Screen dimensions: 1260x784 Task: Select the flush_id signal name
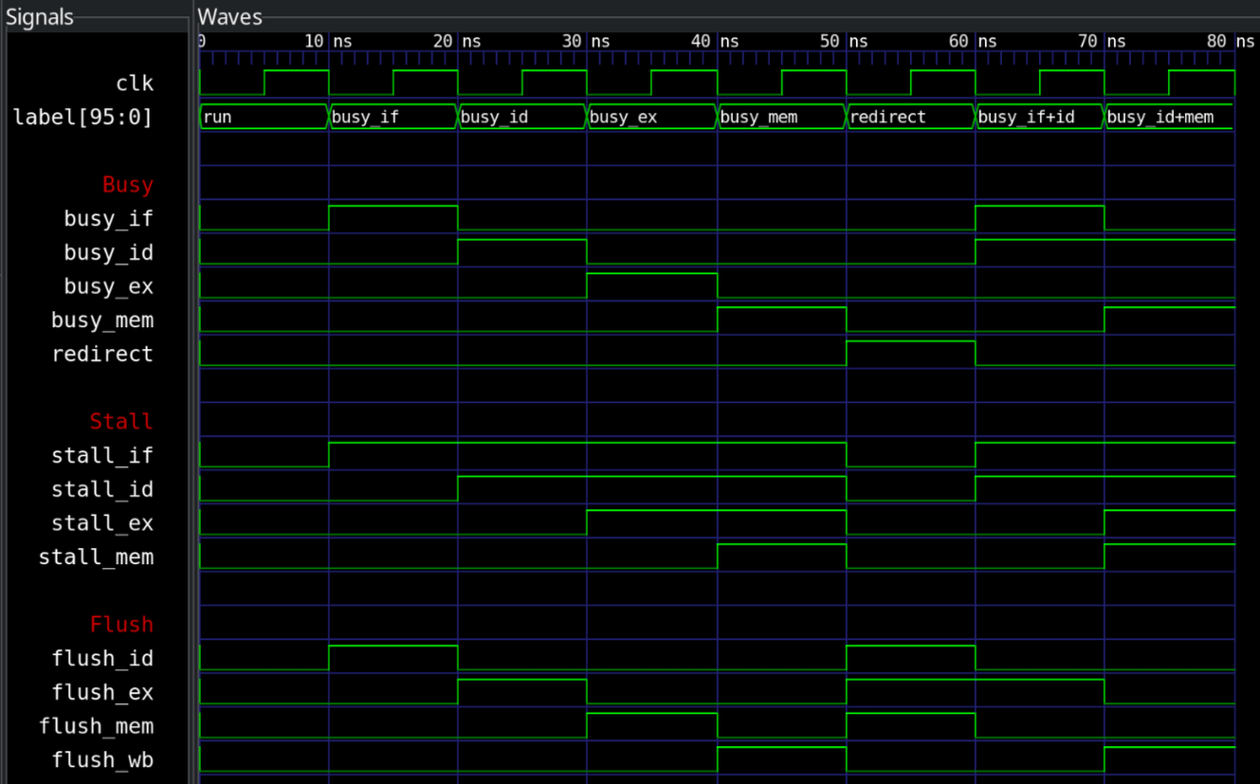(102, 659)
